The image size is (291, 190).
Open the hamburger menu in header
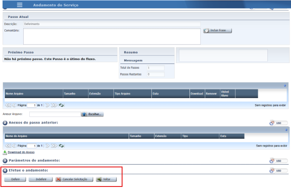20,5
